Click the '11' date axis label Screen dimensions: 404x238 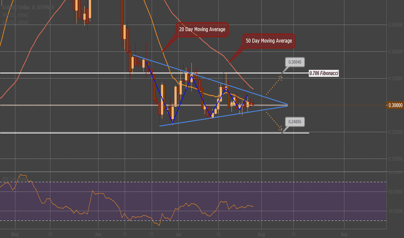pos(125,235)
